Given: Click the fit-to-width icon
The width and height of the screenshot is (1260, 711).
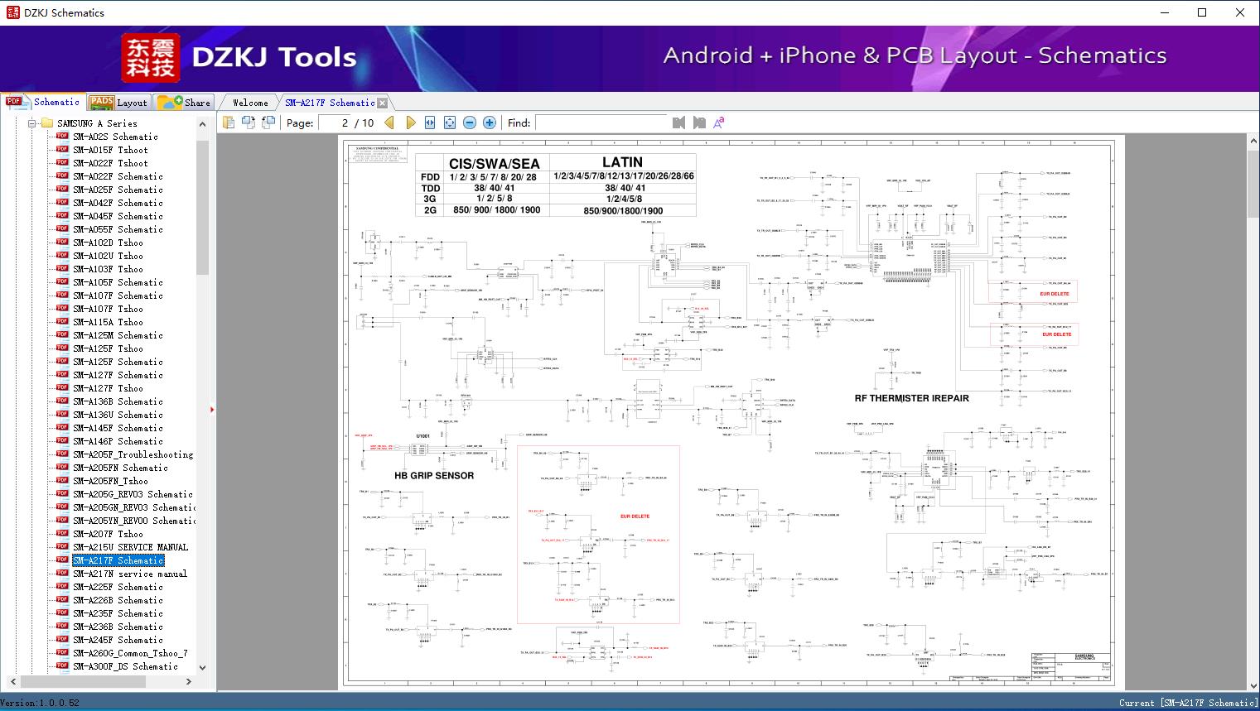Looking at the screenshot, I should pyautogui.click(x=430, y=123).
